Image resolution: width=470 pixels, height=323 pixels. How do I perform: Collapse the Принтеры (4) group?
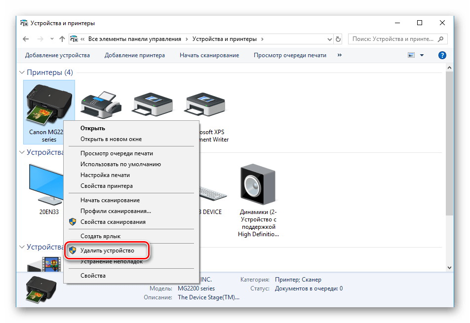(x=22, y=72)
